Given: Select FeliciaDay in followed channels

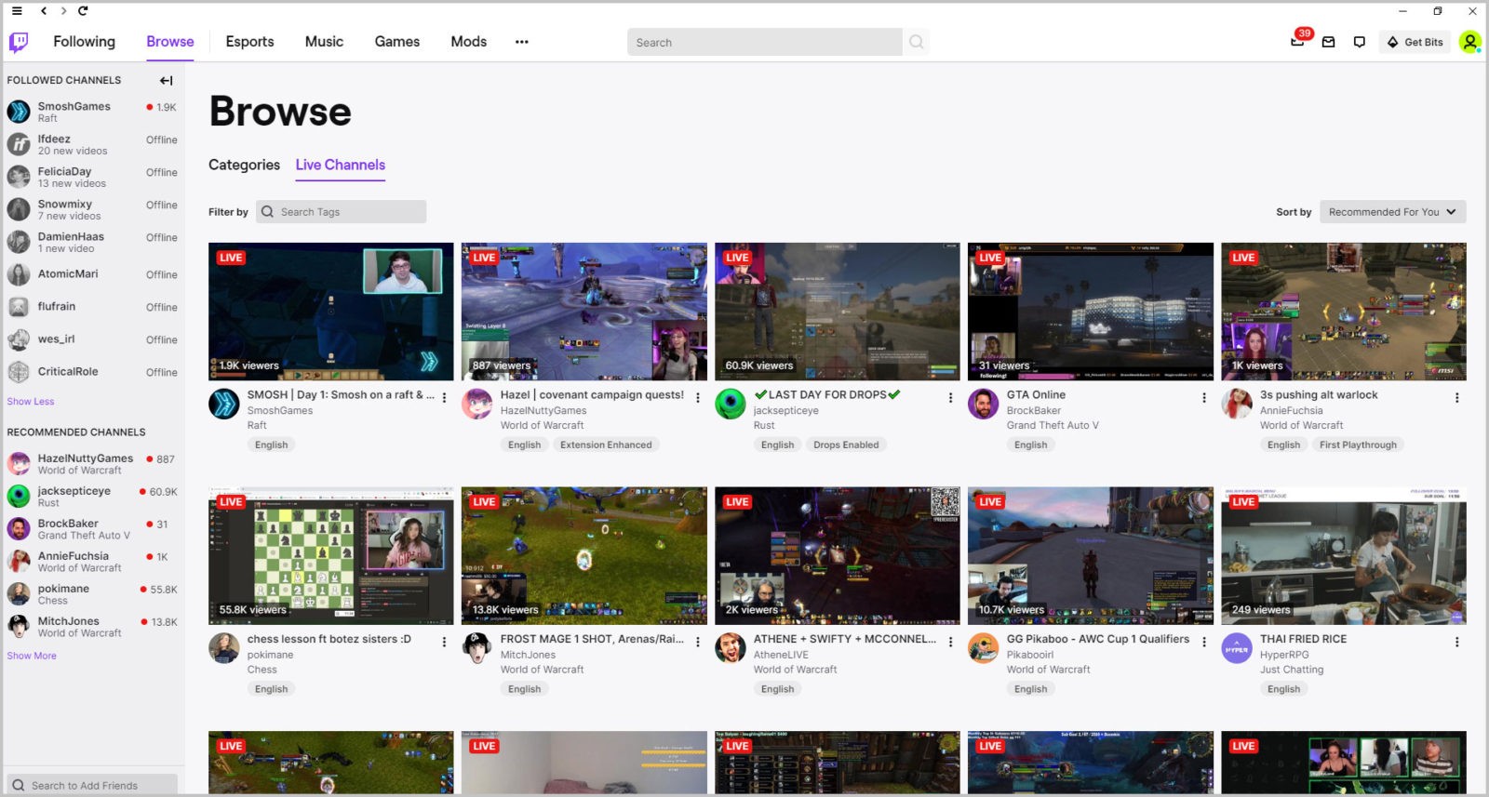Looking at the screenshot, I should coord(92,177).
